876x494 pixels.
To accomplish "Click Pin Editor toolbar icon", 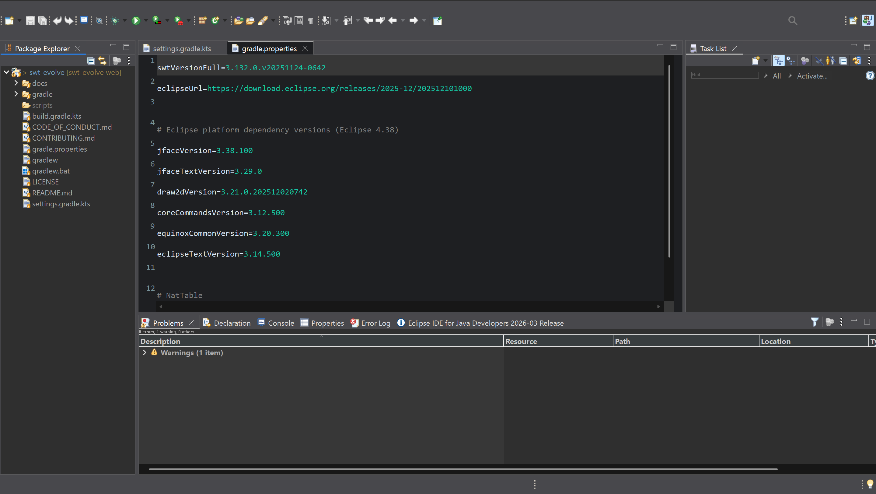I will click(x=437, y=21).
